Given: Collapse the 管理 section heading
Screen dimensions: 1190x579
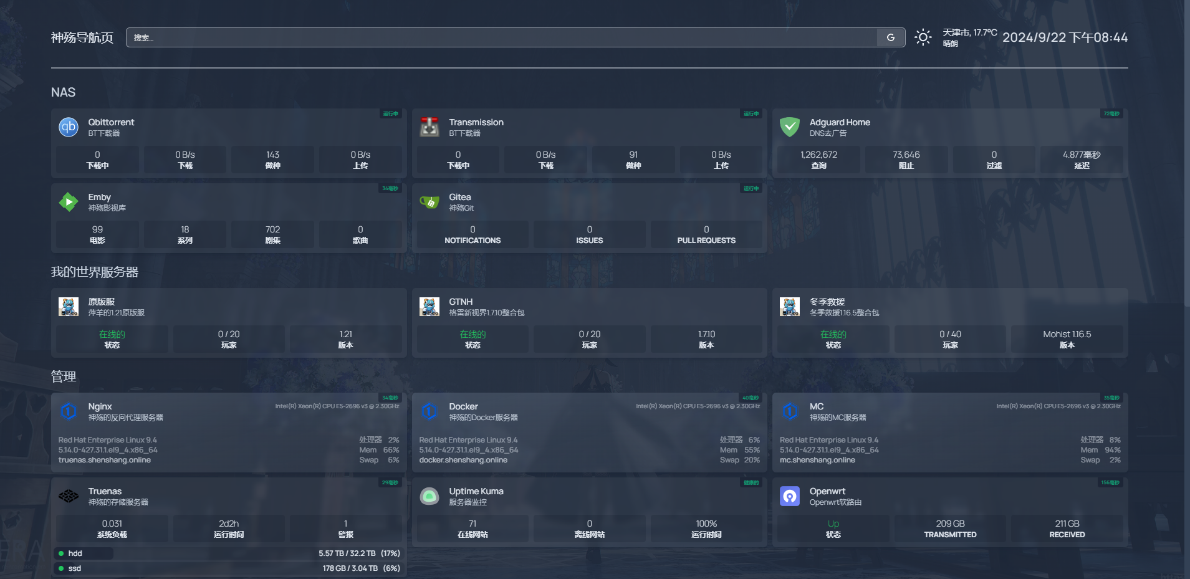Looking at the screenshot, I should [x=64, y=376].
